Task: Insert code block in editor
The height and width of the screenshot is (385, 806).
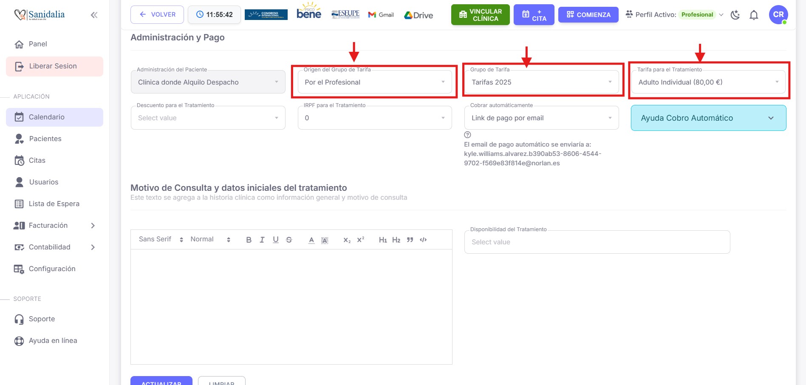Action: tap(423, 240)
